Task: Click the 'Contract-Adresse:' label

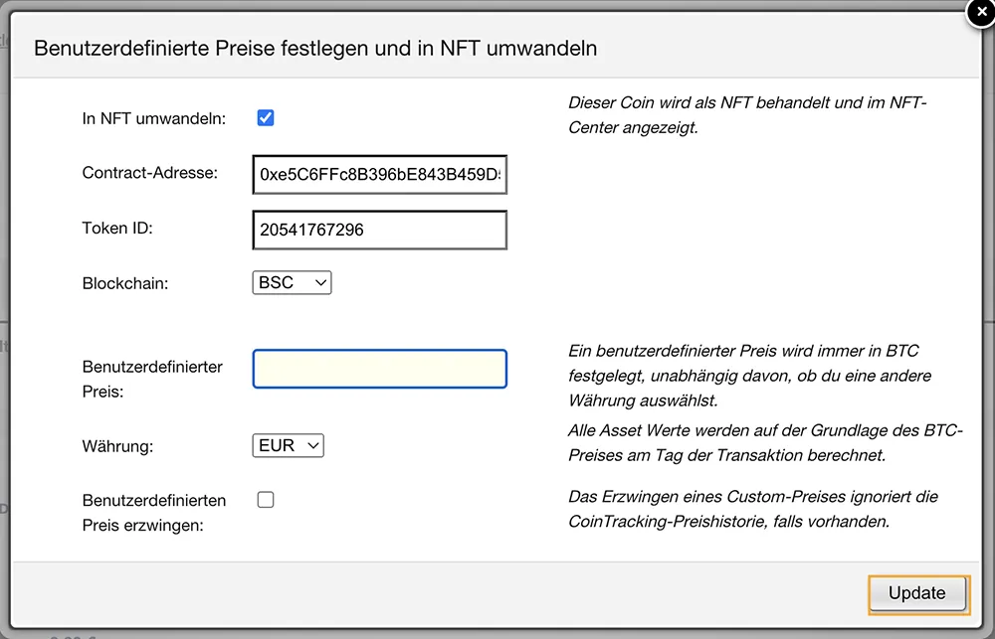Action: (150, 173)
